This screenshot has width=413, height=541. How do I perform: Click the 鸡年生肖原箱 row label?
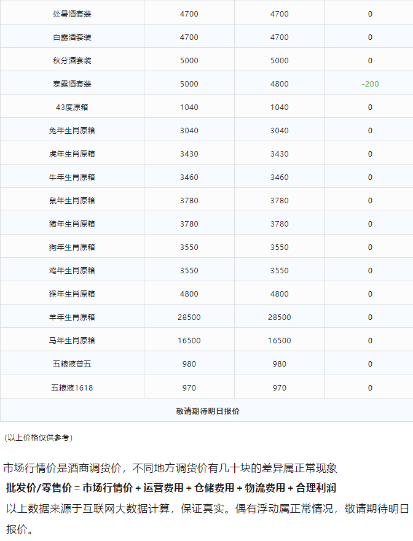click(x=72, y=270)
